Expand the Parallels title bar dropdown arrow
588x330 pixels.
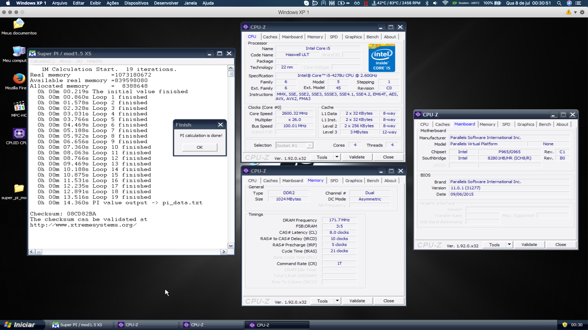[575, 13]
